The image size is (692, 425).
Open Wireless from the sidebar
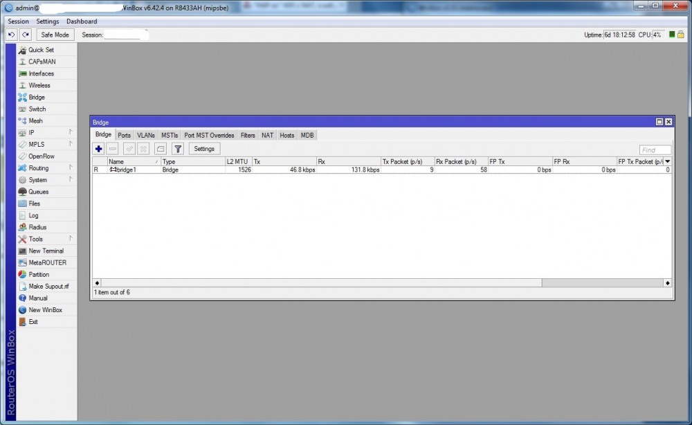point(39,86)
